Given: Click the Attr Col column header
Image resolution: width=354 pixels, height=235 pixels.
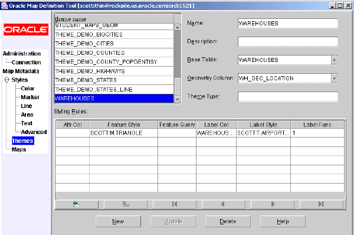Looking at the screenshot, I should click(x=73, y=125).
